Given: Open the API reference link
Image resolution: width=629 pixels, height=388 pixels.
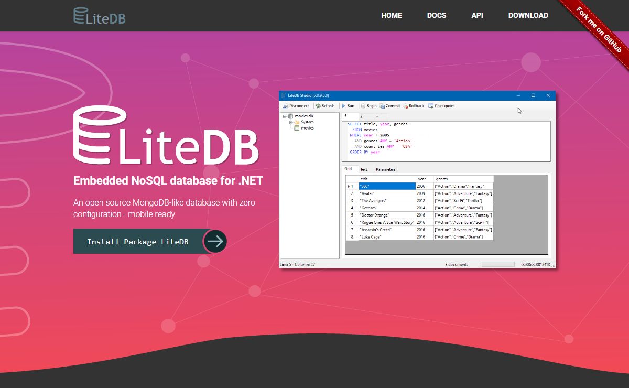Looking at the screenshot, I should point(477,15).
